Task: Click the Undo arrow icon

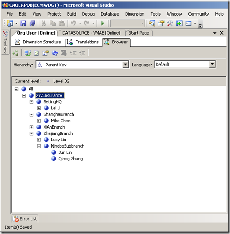Action: coord(73,23)
